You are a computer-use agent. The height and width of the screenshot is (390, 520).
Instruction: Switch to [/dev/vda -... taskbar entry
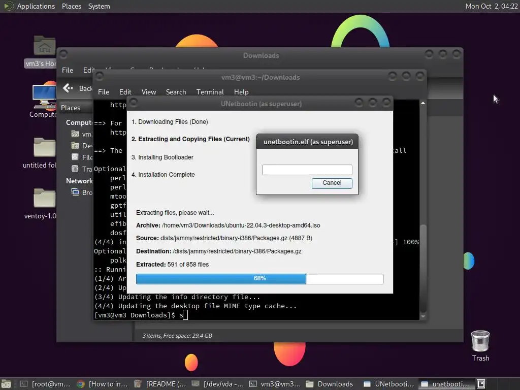click(x=217, y=384)
